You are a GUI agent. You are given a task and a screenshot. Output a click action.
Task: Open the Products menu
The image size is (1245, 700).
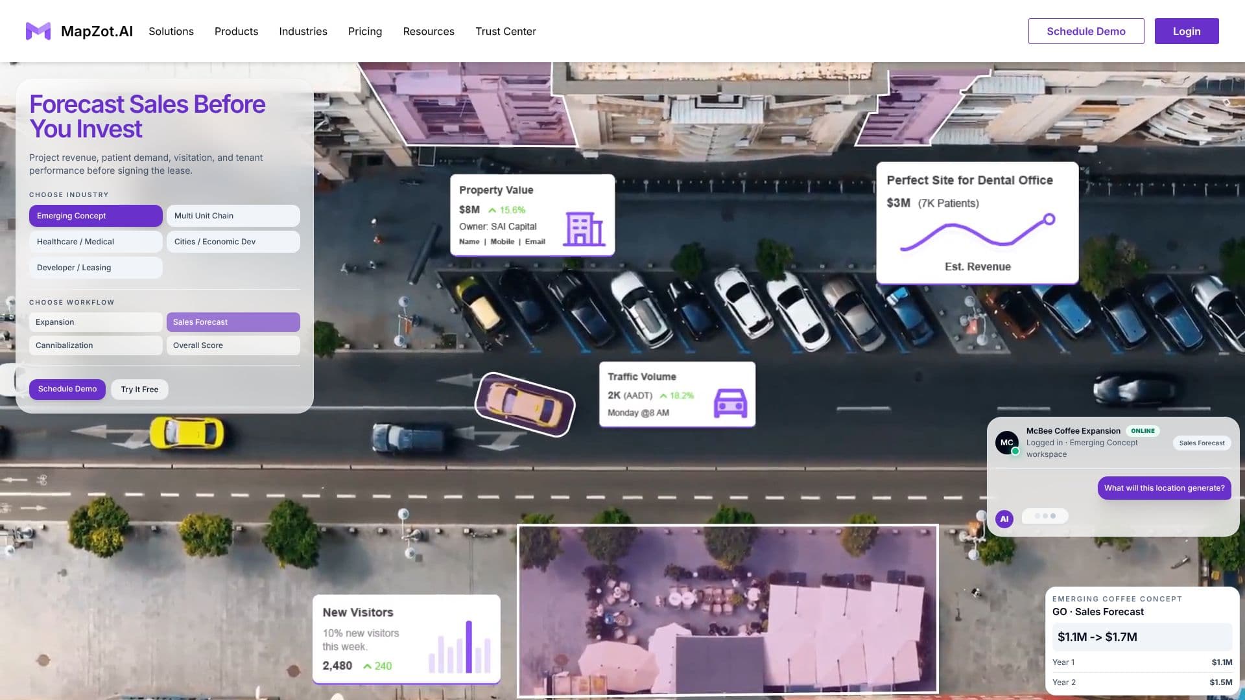(x=237, y=31)
